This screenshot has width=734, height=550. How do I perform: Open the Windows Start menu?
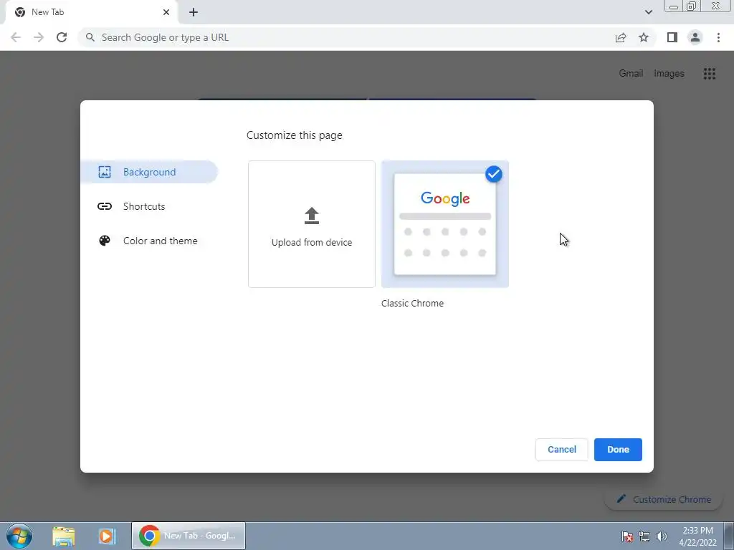pyautogui.click(x=19, y=536)
